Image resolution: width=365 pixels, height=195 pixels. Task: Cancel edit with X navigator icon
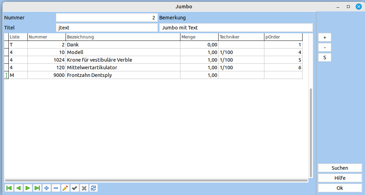coord(84,188)
